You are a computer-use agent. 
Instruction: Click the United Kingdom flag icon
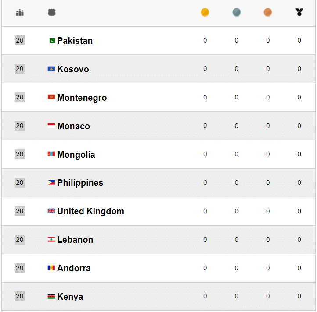[51, 211]
